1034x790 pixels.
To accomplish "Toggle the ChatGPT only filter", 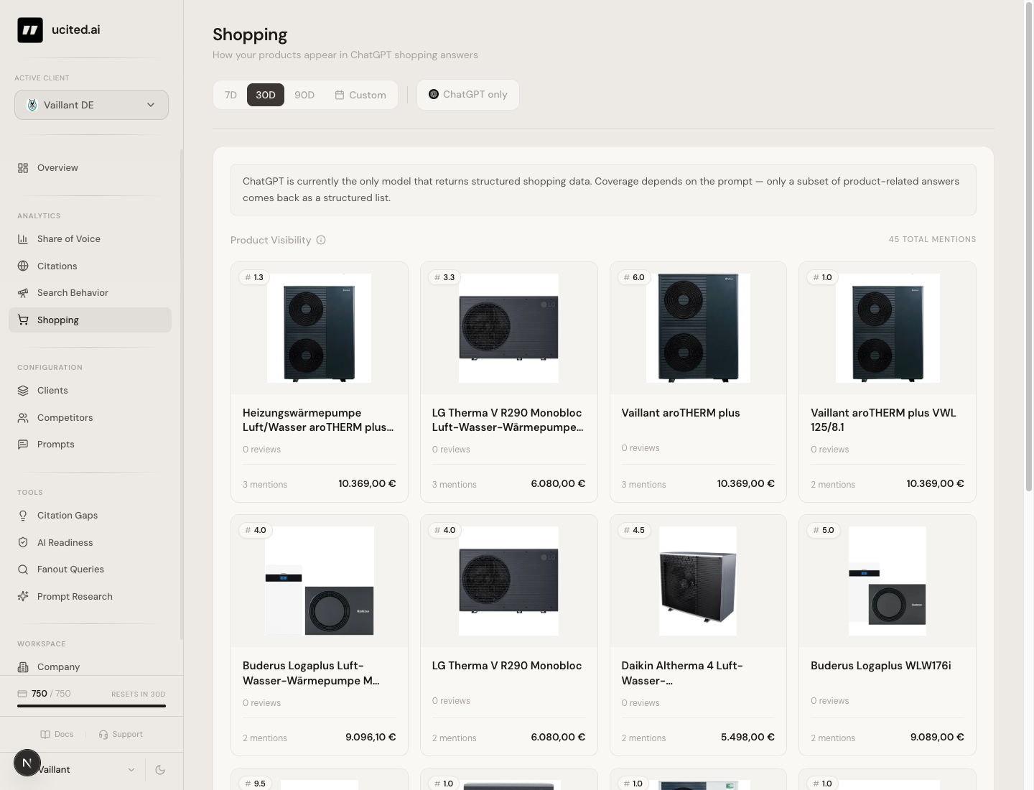I will tap(468, 95).
